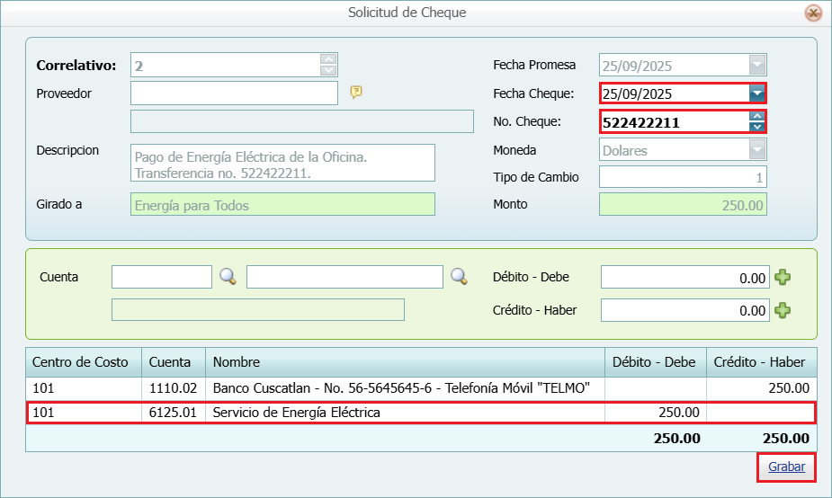The image size is (832, 498).
Task: Click the magnifier beside first Cuenta field
Action: click(228, 276)
